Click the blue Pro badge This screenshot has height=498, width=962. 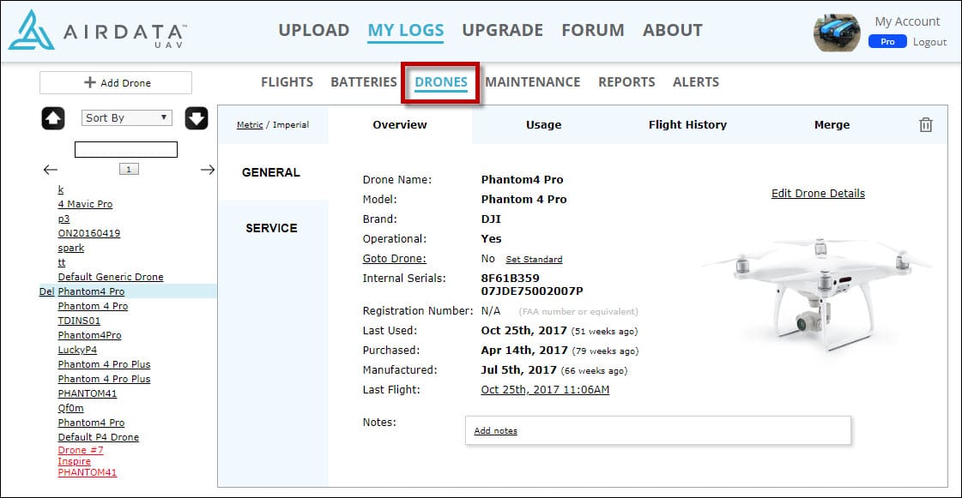coord(887,42)
